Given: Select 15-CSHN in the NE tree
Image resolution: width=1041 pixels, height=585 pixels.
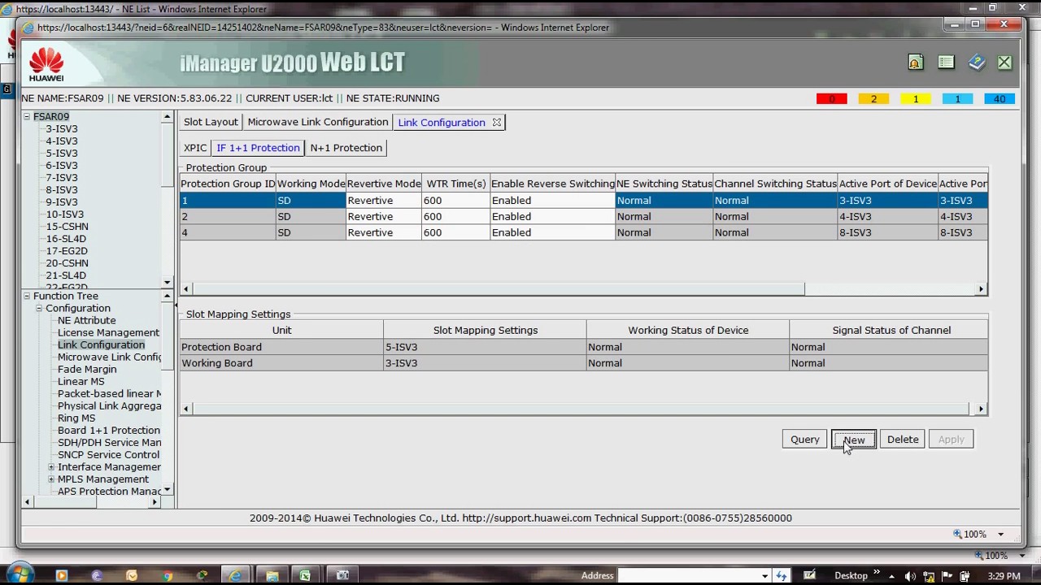Looking at the screenshot, I should [68, 227].
